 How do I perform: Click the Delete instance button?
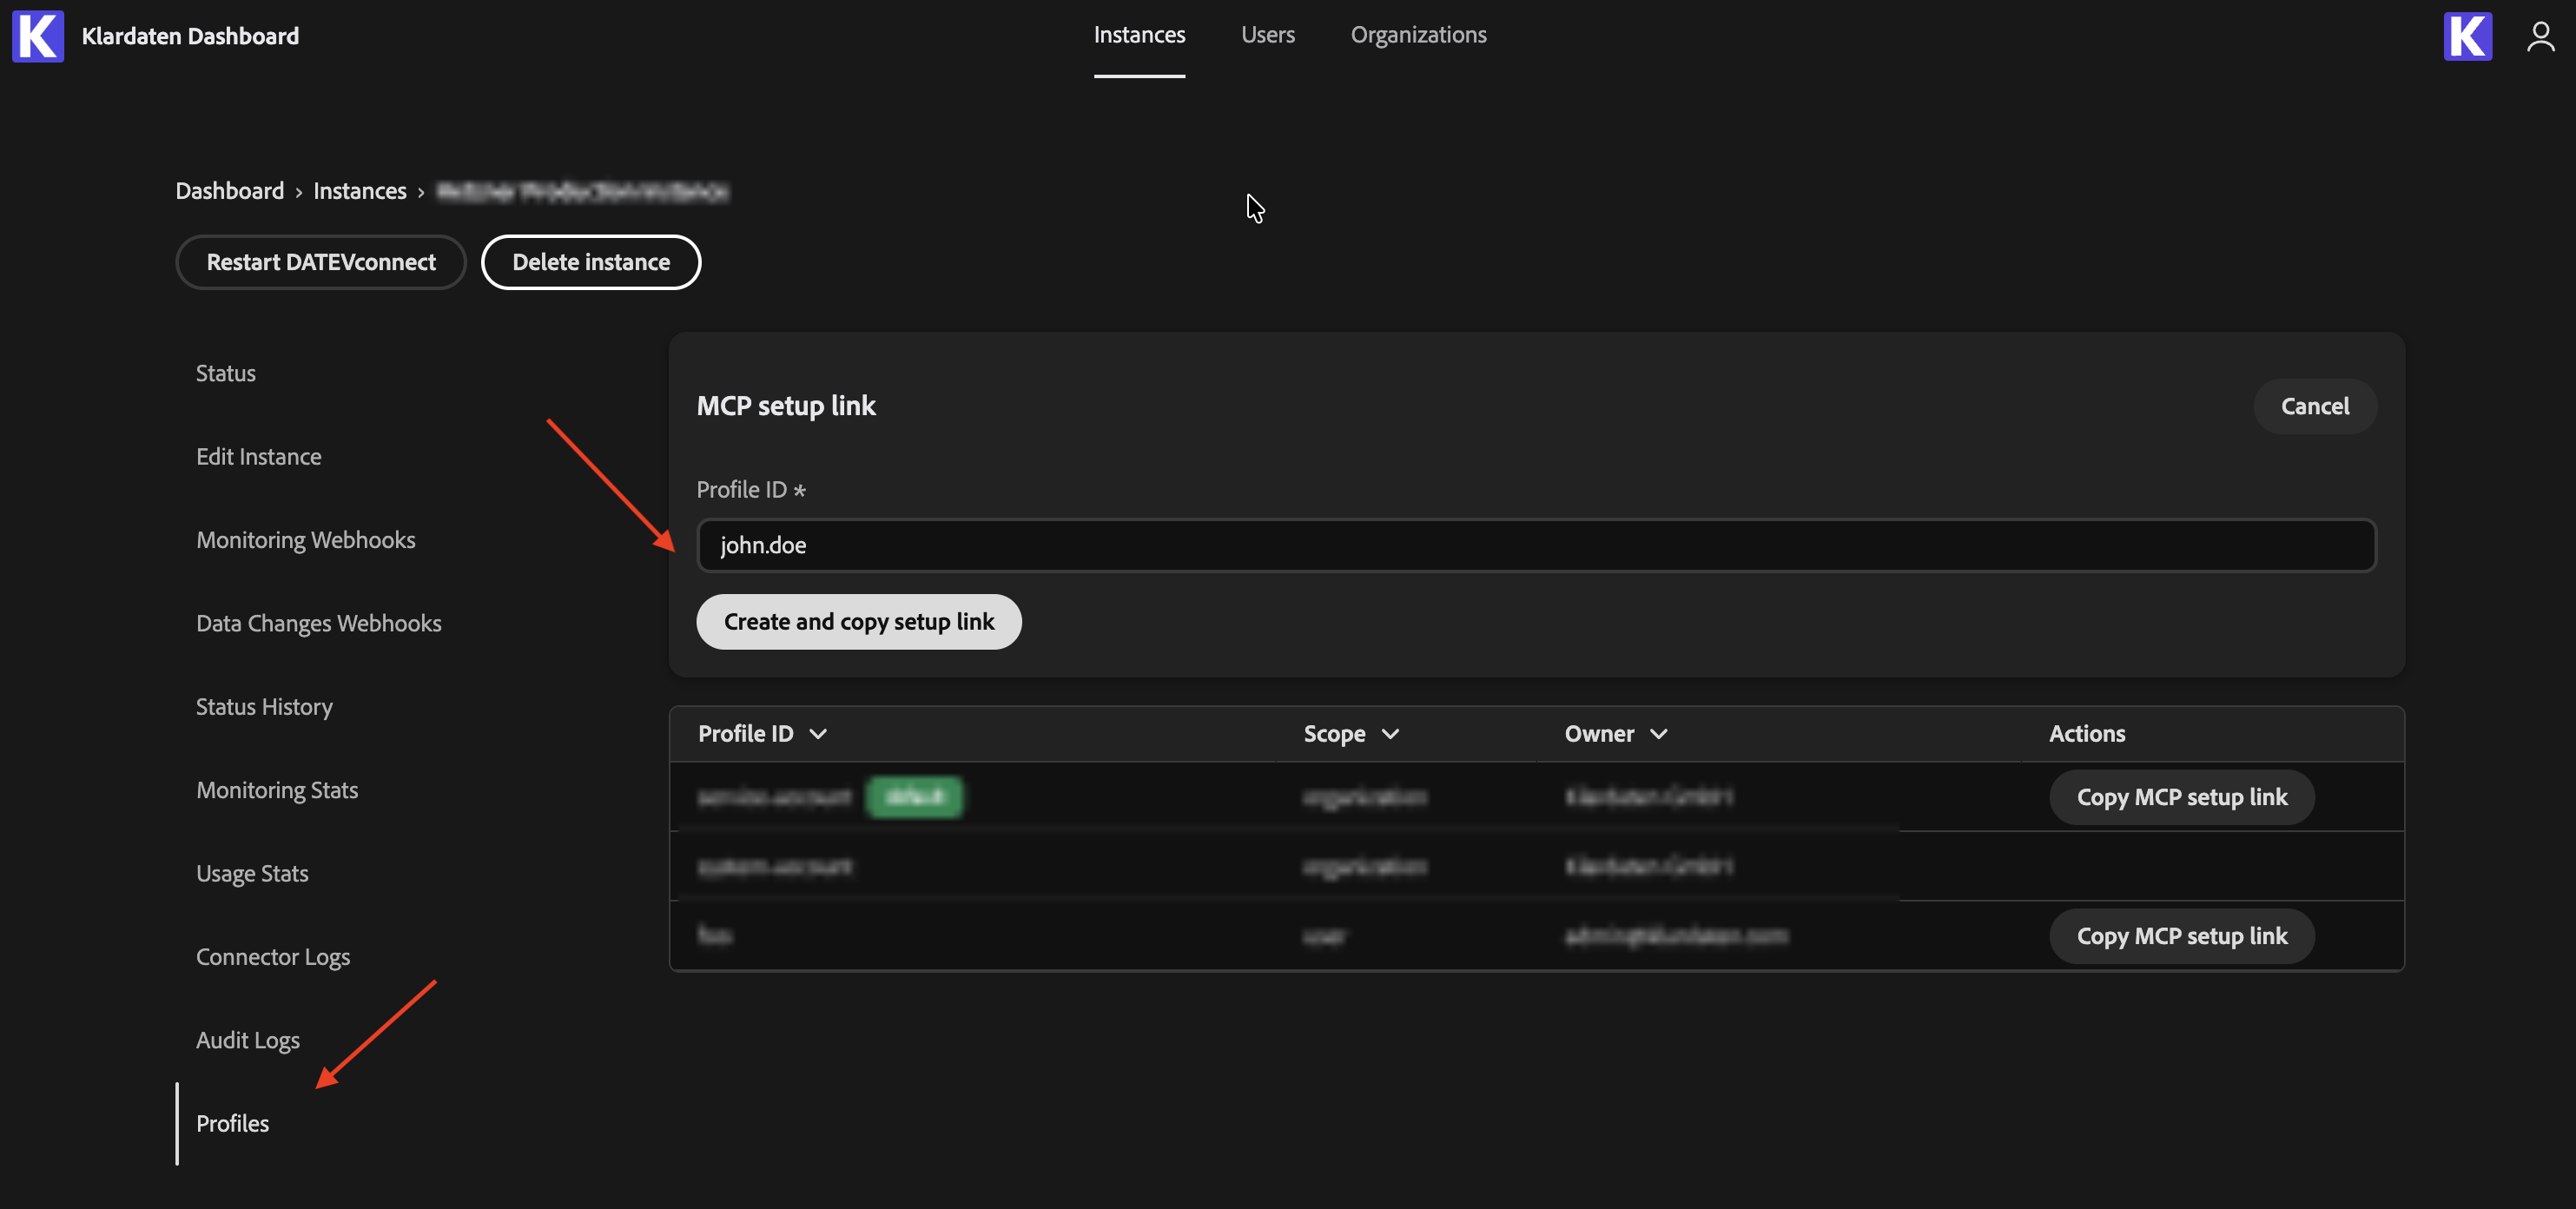click(x=591, y=262)
